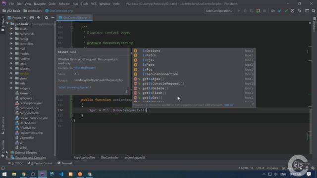Select README.md in project tree

(28, 128)
